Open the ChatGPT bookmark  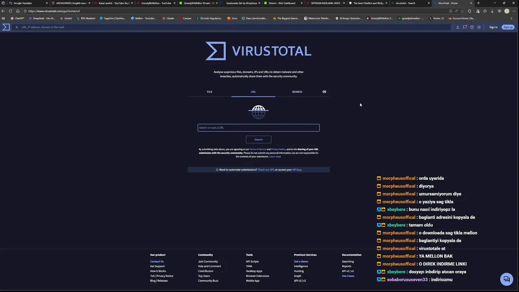coord(17,18)
